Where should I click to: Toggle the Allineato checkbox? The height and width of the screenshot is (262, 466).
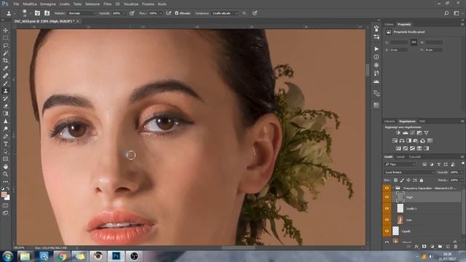point(177,13)
